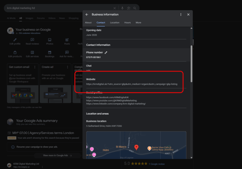Open Google Lens image search icon

(x=129, y=8)
